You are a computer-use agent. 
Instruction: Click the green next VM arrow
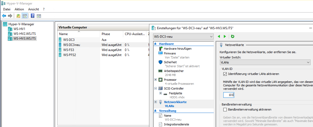(x=225, y=36)
